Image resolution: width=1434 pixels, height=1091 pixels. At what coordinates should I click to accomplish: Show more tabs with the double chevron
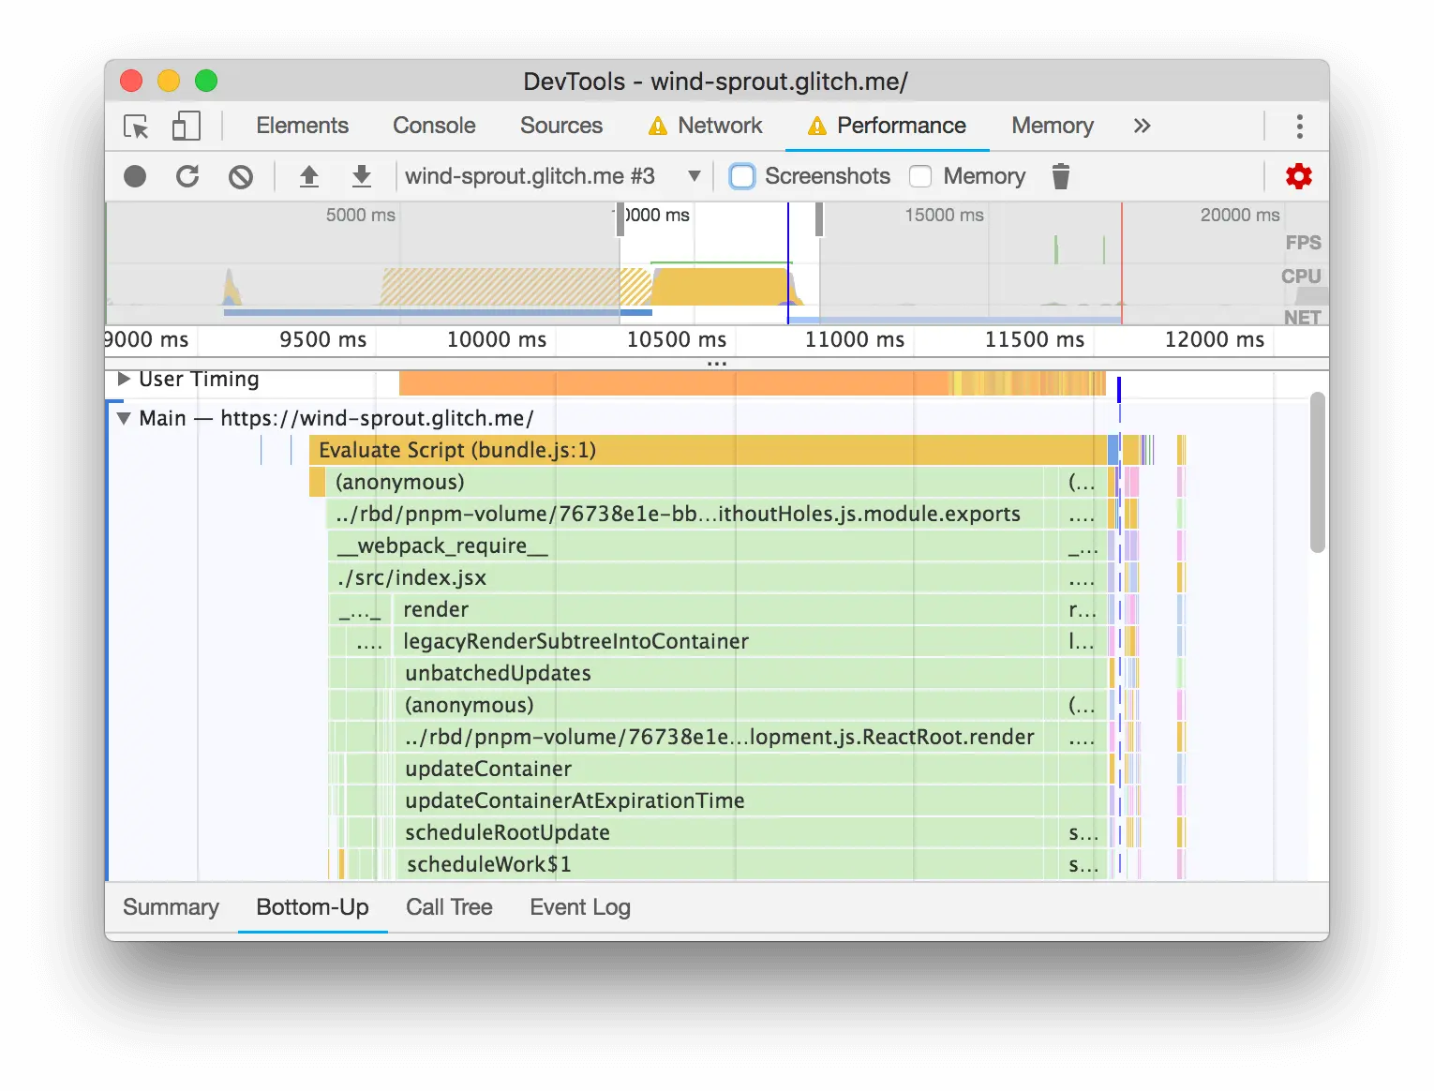[1142, 127]
